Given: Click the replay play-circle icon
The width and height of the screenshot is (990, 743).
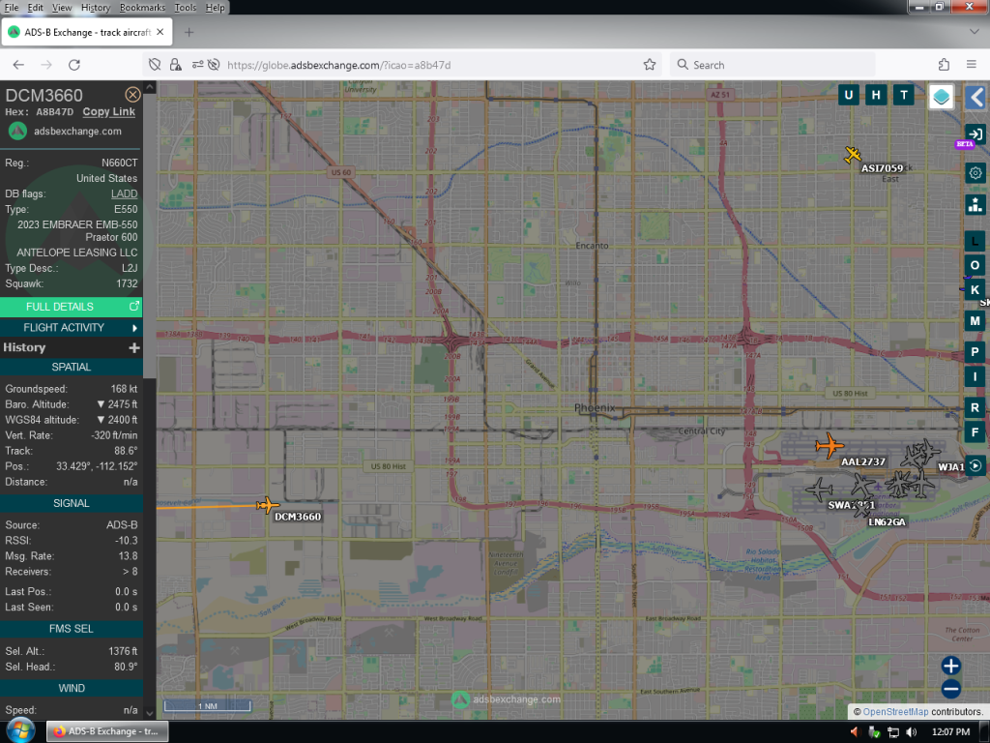Looking at the screenshot, I should tap(975, 465).
